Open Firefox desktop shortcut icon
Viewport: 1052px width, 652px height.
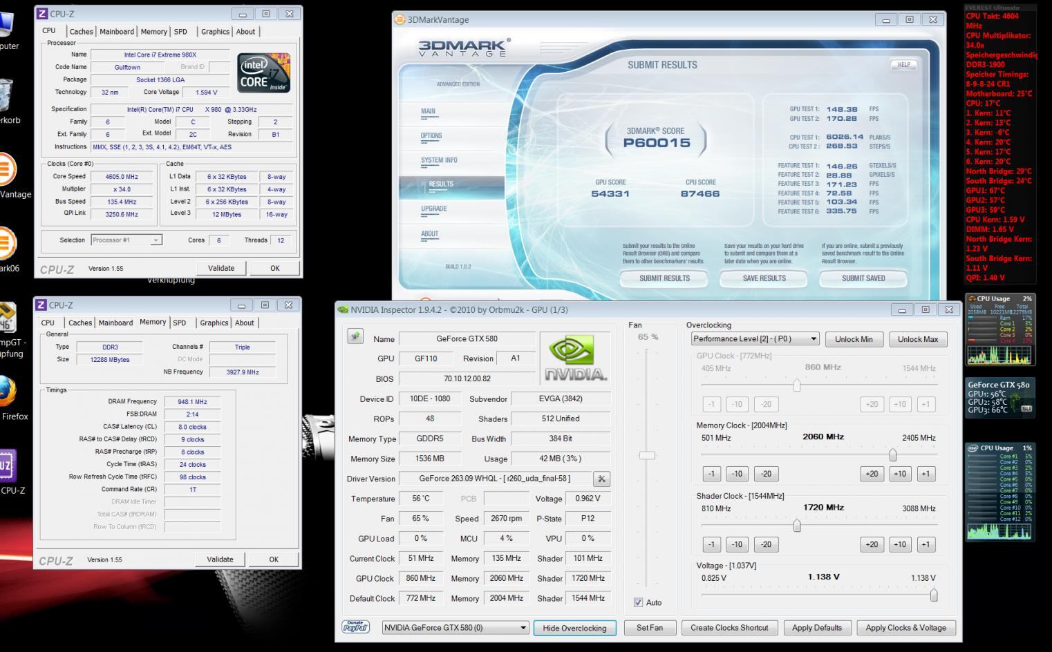[7, 392]
